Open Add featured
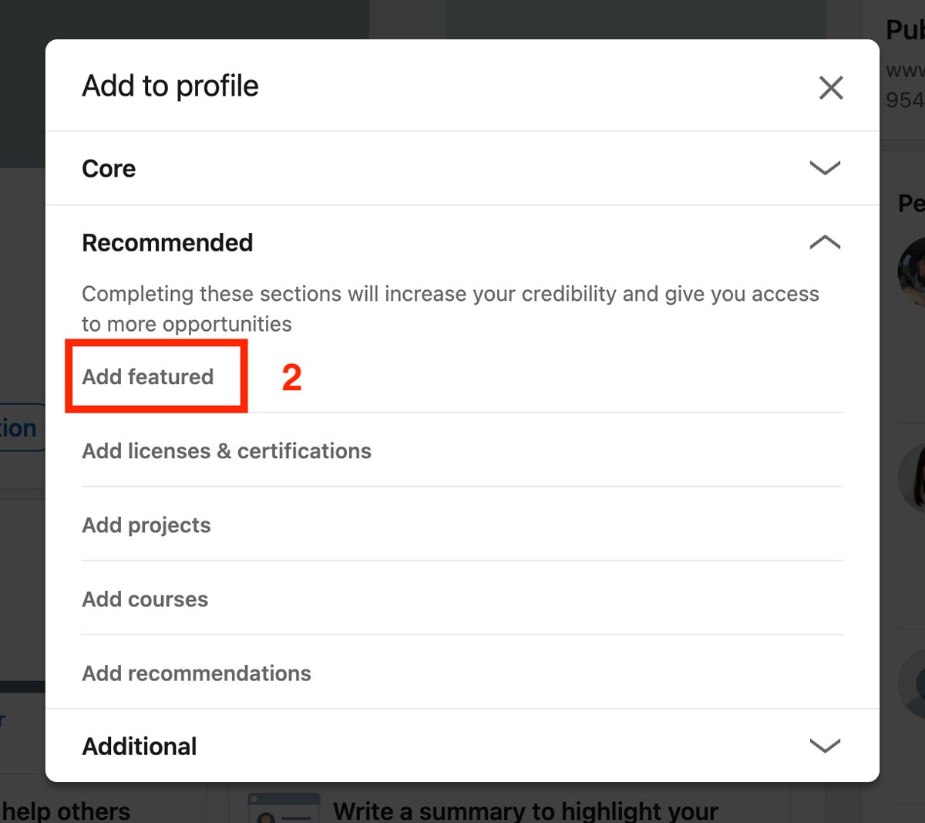Viewport: 925px width, 823px height. click(x=148, y=376)
